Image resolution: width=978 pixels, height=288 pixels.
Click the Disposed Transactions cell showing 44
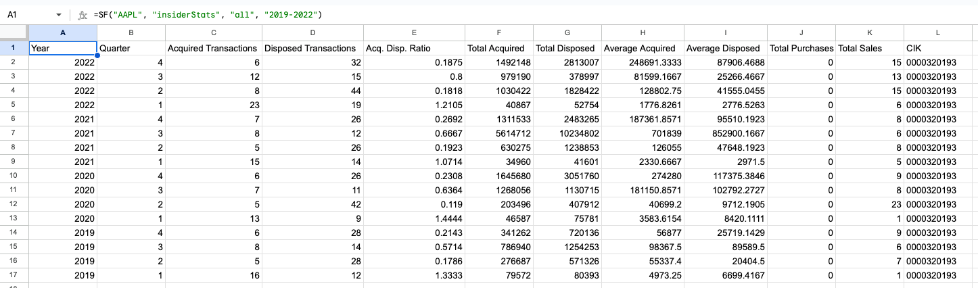pyautogui.click(x=312, y=91)
